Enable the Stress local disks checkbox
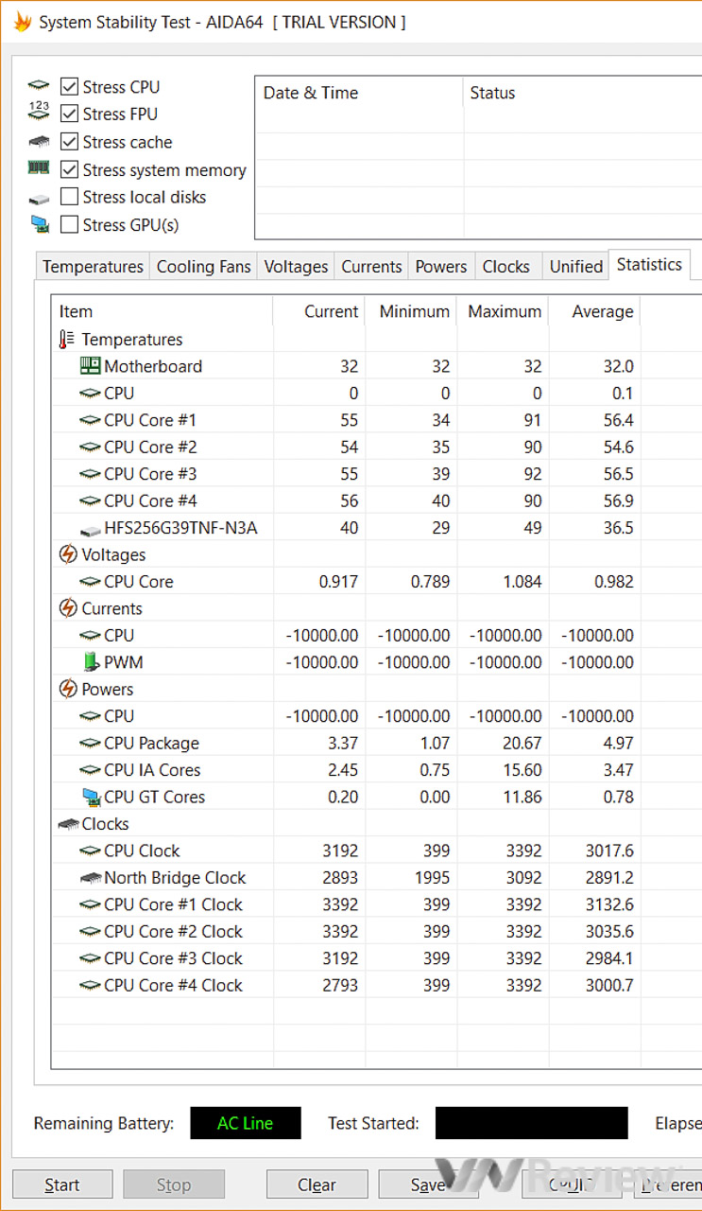Image resolution: width=702 pixels, height=1211 pixels. coord(69,197)
